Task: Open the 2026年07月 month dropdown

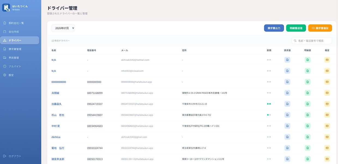Action: tap(63, 28)
